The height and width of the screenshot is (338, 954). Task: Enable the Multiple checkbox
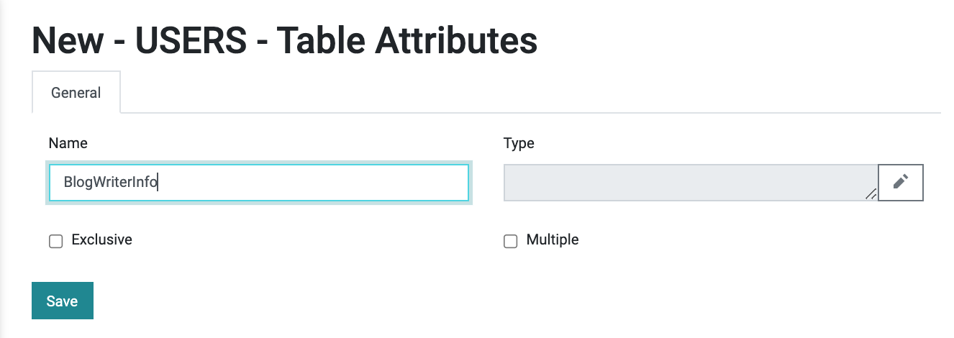click(x=511, y=242)
